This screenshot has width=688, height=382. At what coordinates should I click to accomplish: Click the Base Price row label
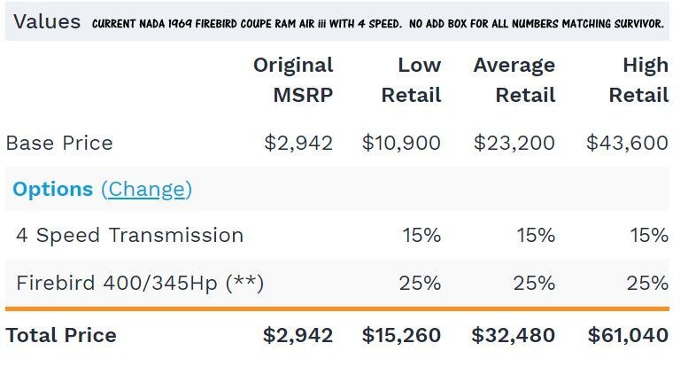(x=59, y=144)
